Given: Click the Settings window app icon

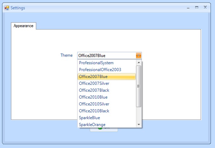Looking at the screenshot, I should coord(7,8).
